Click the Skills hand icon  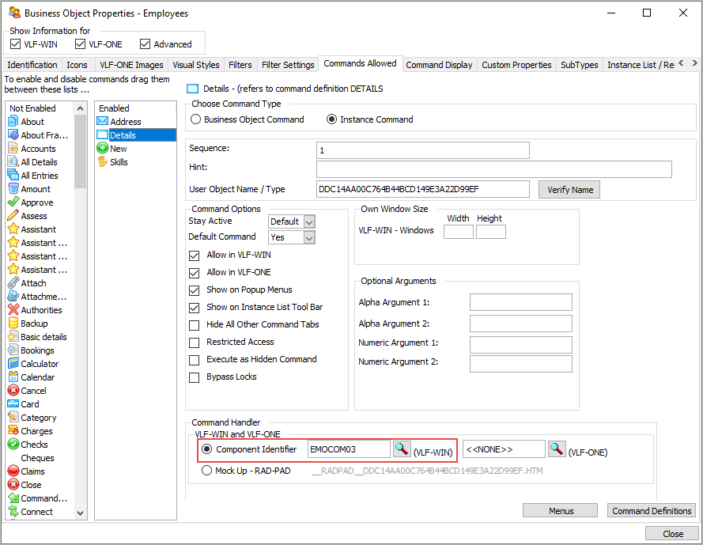coord(102,162)
